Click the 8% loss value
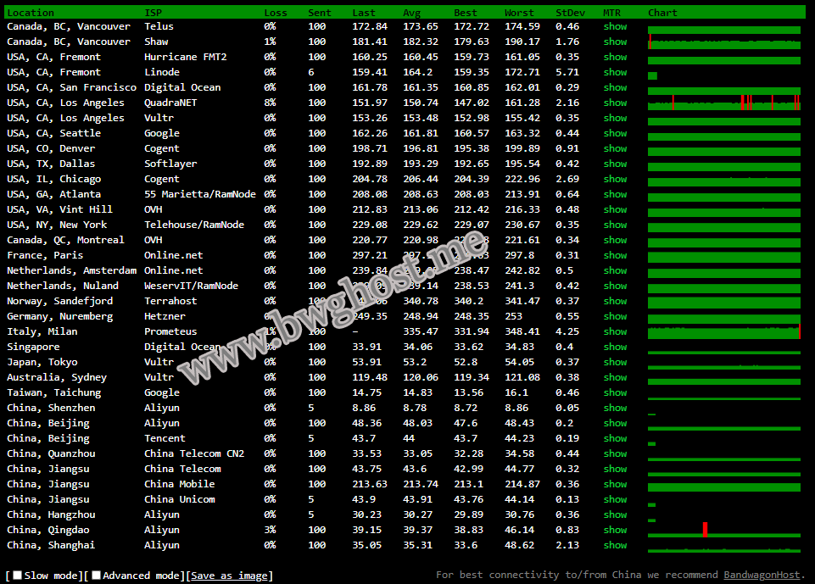 270,103
